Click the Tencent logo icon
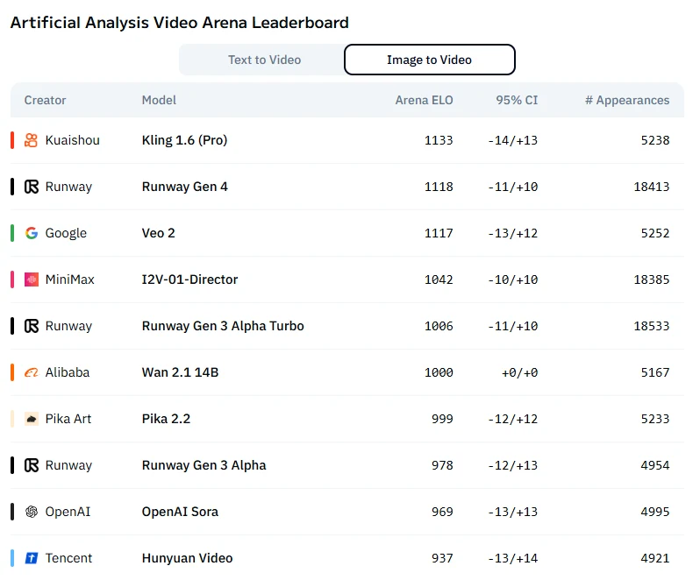The image size is (700, 580). 32,558
